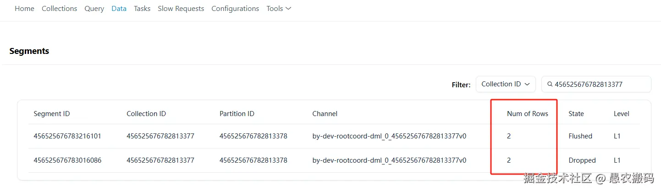Click the Flushed state cell
The height and width of the screenshot is (191, 661).
coord(580,136)
